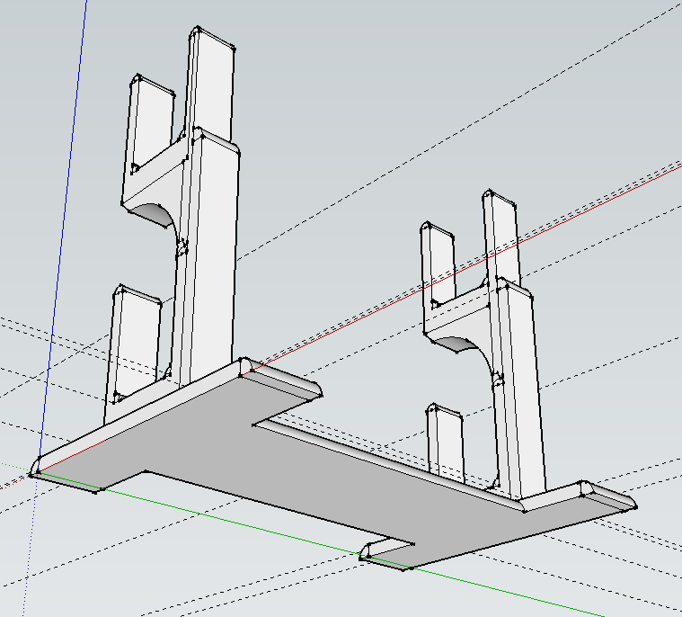The image size is (682, 617).
Task: Select the short lower post on right assembly
Action: [x=445, y=442]
